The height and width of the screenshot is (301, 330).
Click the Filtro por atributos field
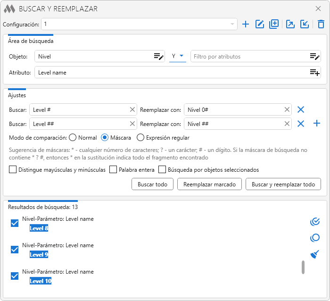[x=250, y=57]
